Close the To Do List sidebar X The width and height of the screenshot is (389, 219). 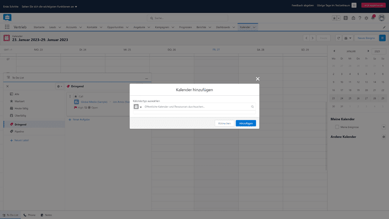(8, 87)
